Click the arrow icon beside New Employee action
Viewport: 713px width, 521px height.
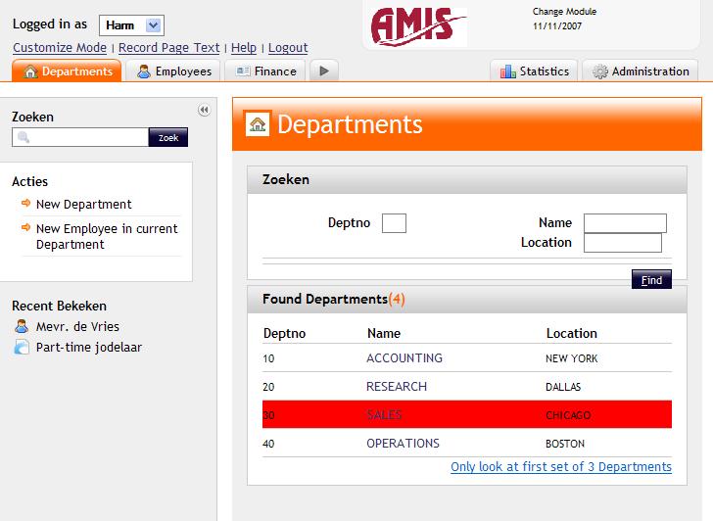pos(25,227)
